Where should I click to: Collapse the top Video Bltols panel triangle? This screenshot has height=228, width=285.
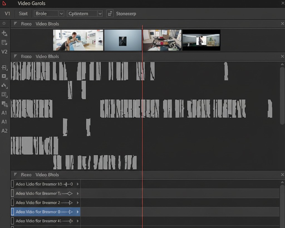pyautogui.click(x=16, y=24)
